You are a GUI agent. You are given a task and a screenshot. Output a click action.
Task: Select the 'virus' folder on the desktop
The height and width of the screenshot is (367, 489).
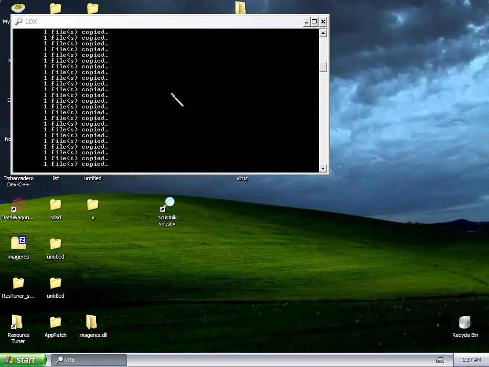(x=242, y=178)
